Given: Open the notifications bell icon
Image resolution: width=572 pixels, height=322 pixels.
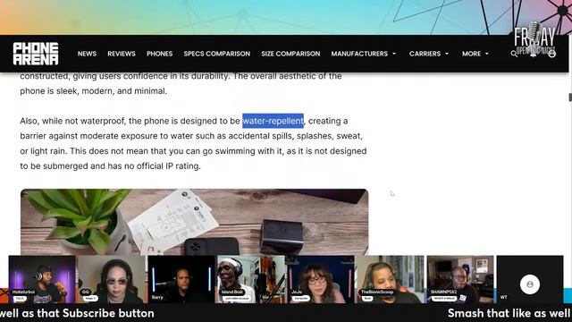Looking at the screenshot, I should point(533,54).
